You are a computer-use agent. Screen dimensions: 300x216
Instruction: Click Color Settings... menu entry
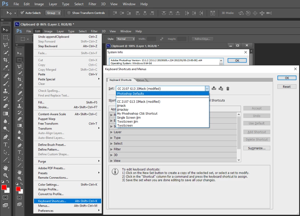tap(67, 184)
